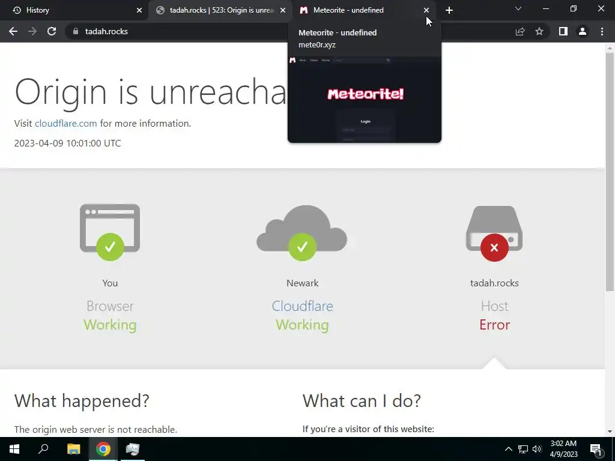Open the Chrome profile avatar
Image resolution: width=615 pixels, height=461 pixels.
(583, 31)
